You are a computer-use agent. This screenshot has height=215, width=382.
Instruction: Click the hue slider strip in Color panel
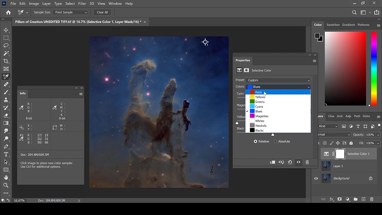[x=374, y=68]
